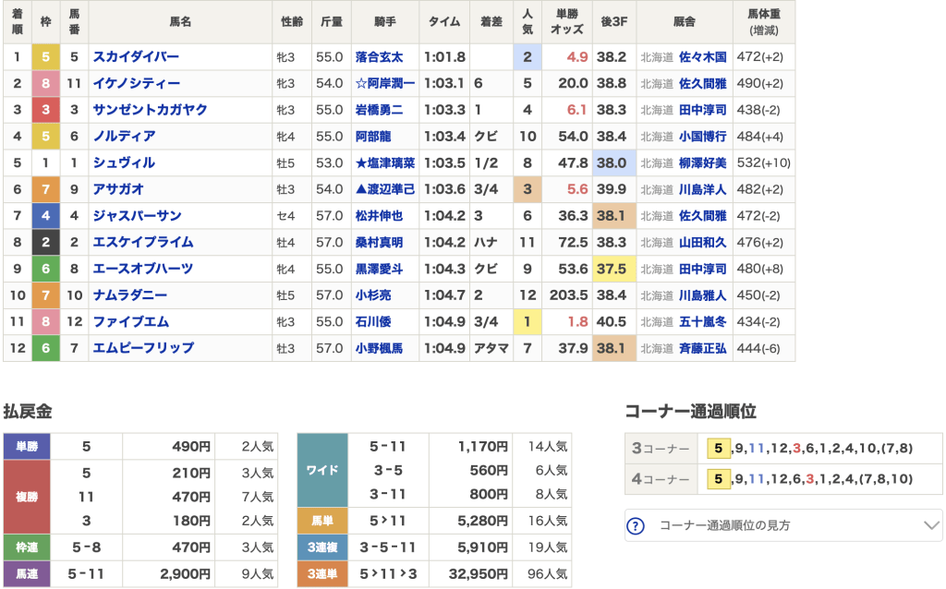Open jockey 阿岸潤一 profile
The height and width of the screenshot is (589, 946).
click(385, 83)
